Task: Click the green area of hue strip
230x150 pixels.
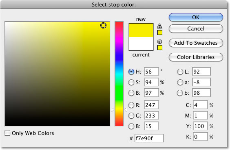Action: [119, 91]
